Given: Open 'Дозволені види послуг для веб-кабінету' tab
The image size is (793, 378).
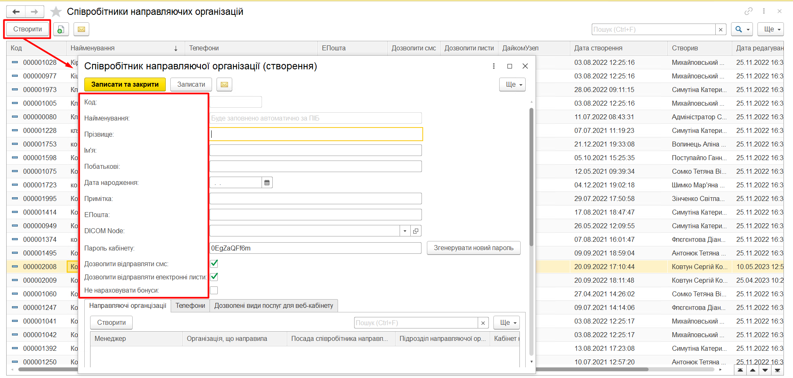Looking at the screenshot, I should tap(274, 306).
